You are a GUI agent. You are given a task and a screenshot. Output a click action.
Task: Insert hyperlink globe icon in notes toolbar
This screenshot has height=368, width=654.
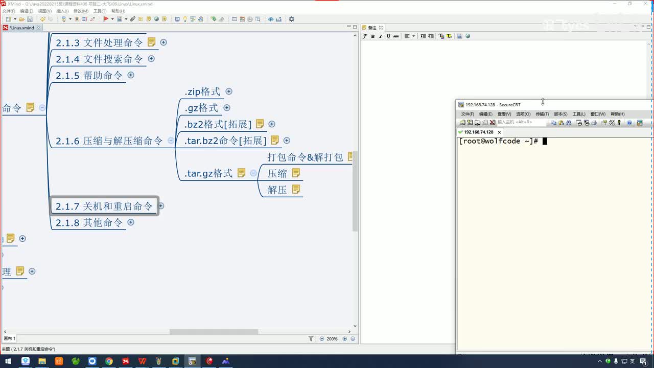468,36
